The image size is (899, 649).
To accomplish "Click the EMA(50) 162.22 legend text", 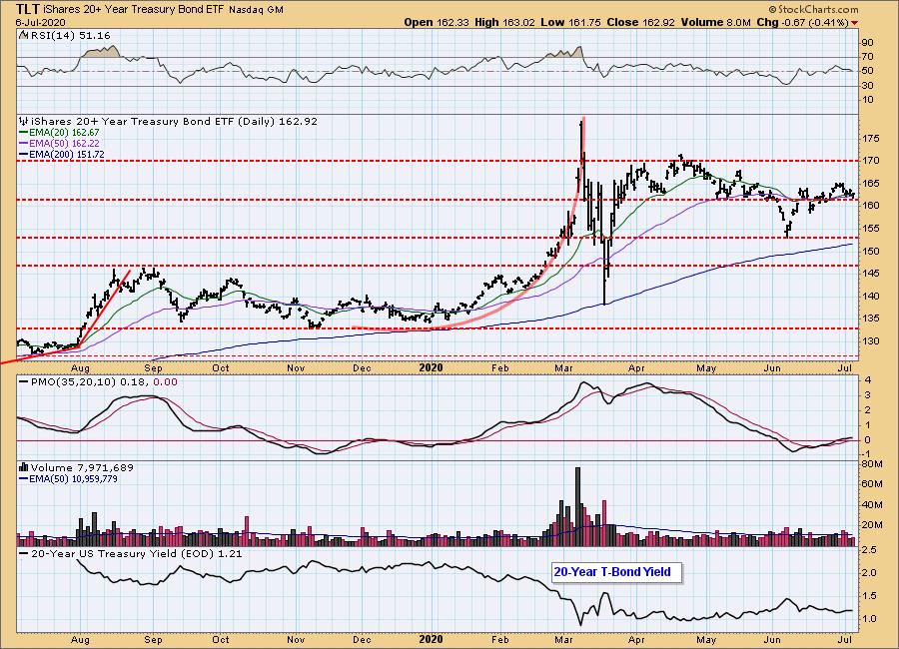I will pos(64,144).
